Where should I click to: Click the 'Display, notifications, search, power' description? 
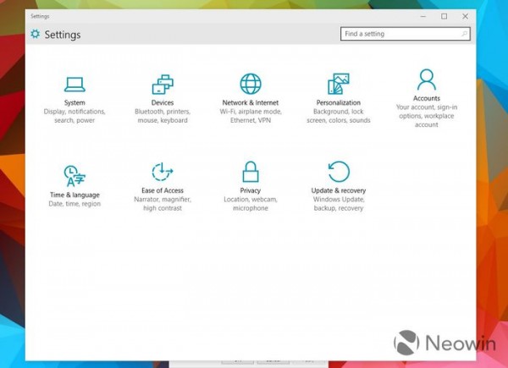click(x=75, y=116)
